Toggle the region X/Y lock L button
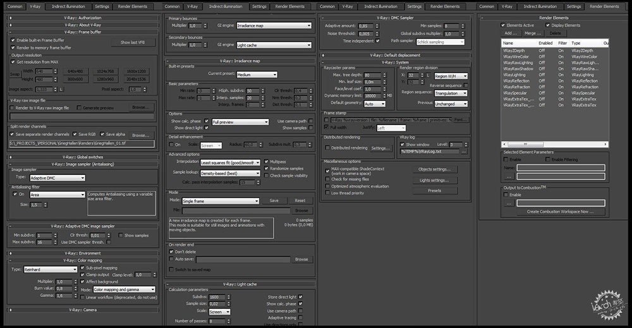 428,75
